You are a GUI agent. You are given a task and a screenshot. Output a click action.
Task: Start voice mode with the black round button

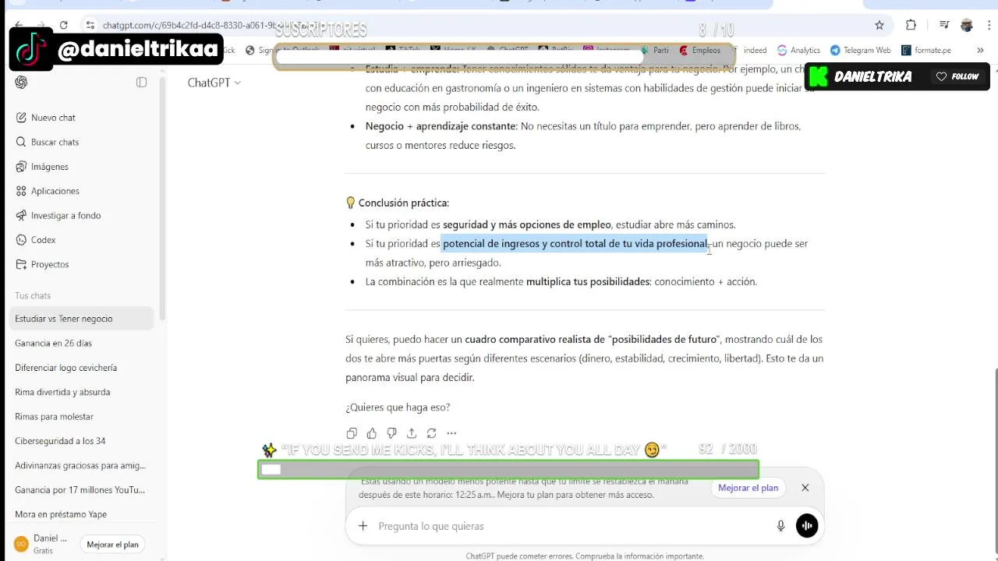[807, 526]
